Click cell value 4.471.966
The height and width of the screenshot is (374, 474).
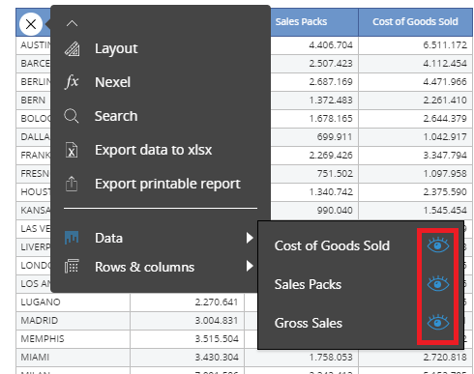coord(445,82)
